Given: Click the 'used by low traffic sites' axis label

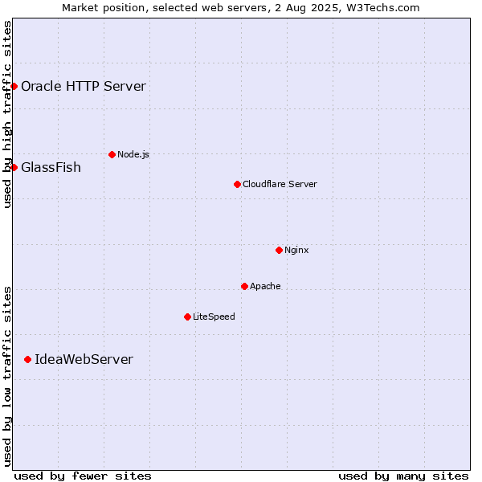Looking at the screenshot, I should click(x=6, y=377).
